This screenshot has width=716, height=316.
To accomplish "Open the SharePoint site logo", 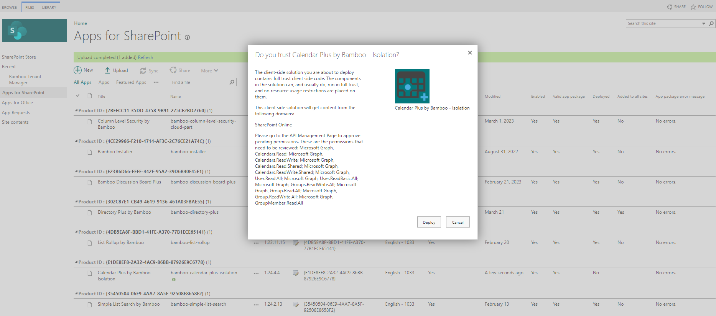I will (34, 31).
